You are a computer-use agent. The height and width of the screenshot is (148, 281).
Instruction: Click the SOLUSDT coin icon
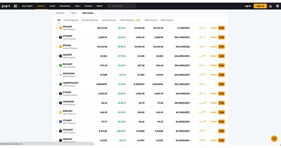tap(61, 56)
